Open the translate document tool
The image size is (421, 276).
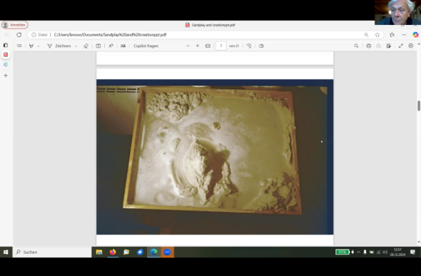coord(123,46)
